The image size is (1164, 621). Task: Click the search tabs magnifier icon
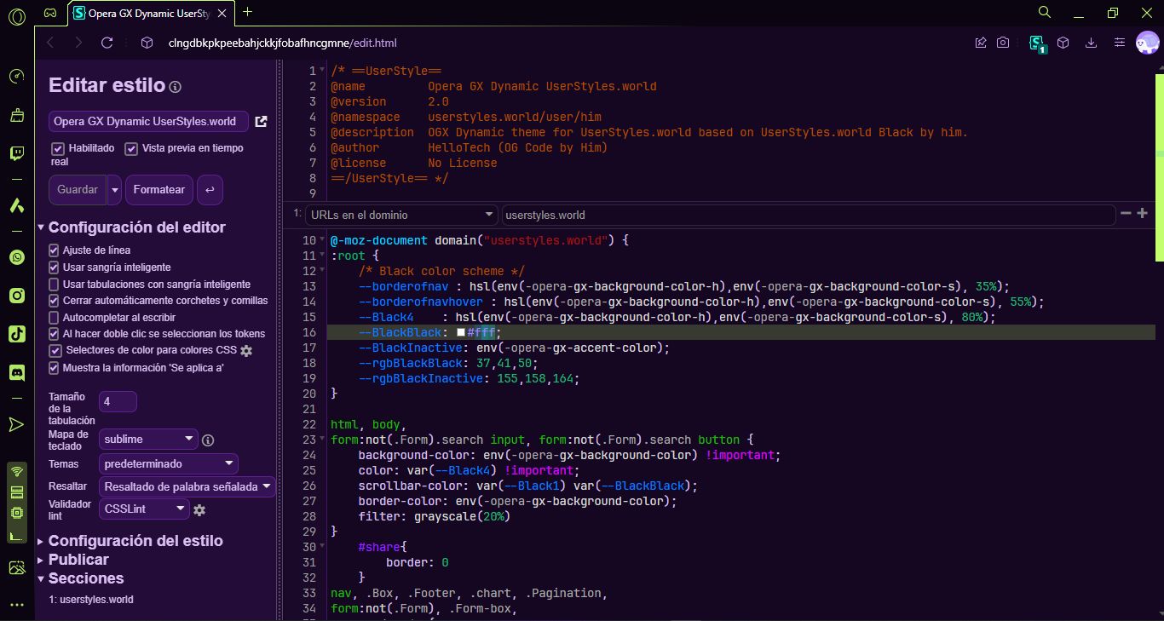click(1045, 12)
